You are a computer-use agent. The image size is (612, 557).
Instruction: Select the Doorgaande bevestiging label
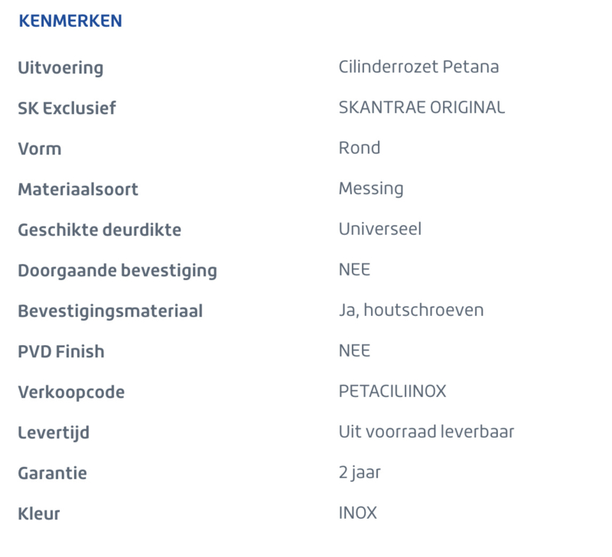pyautogui.click(x=118, y=272)
